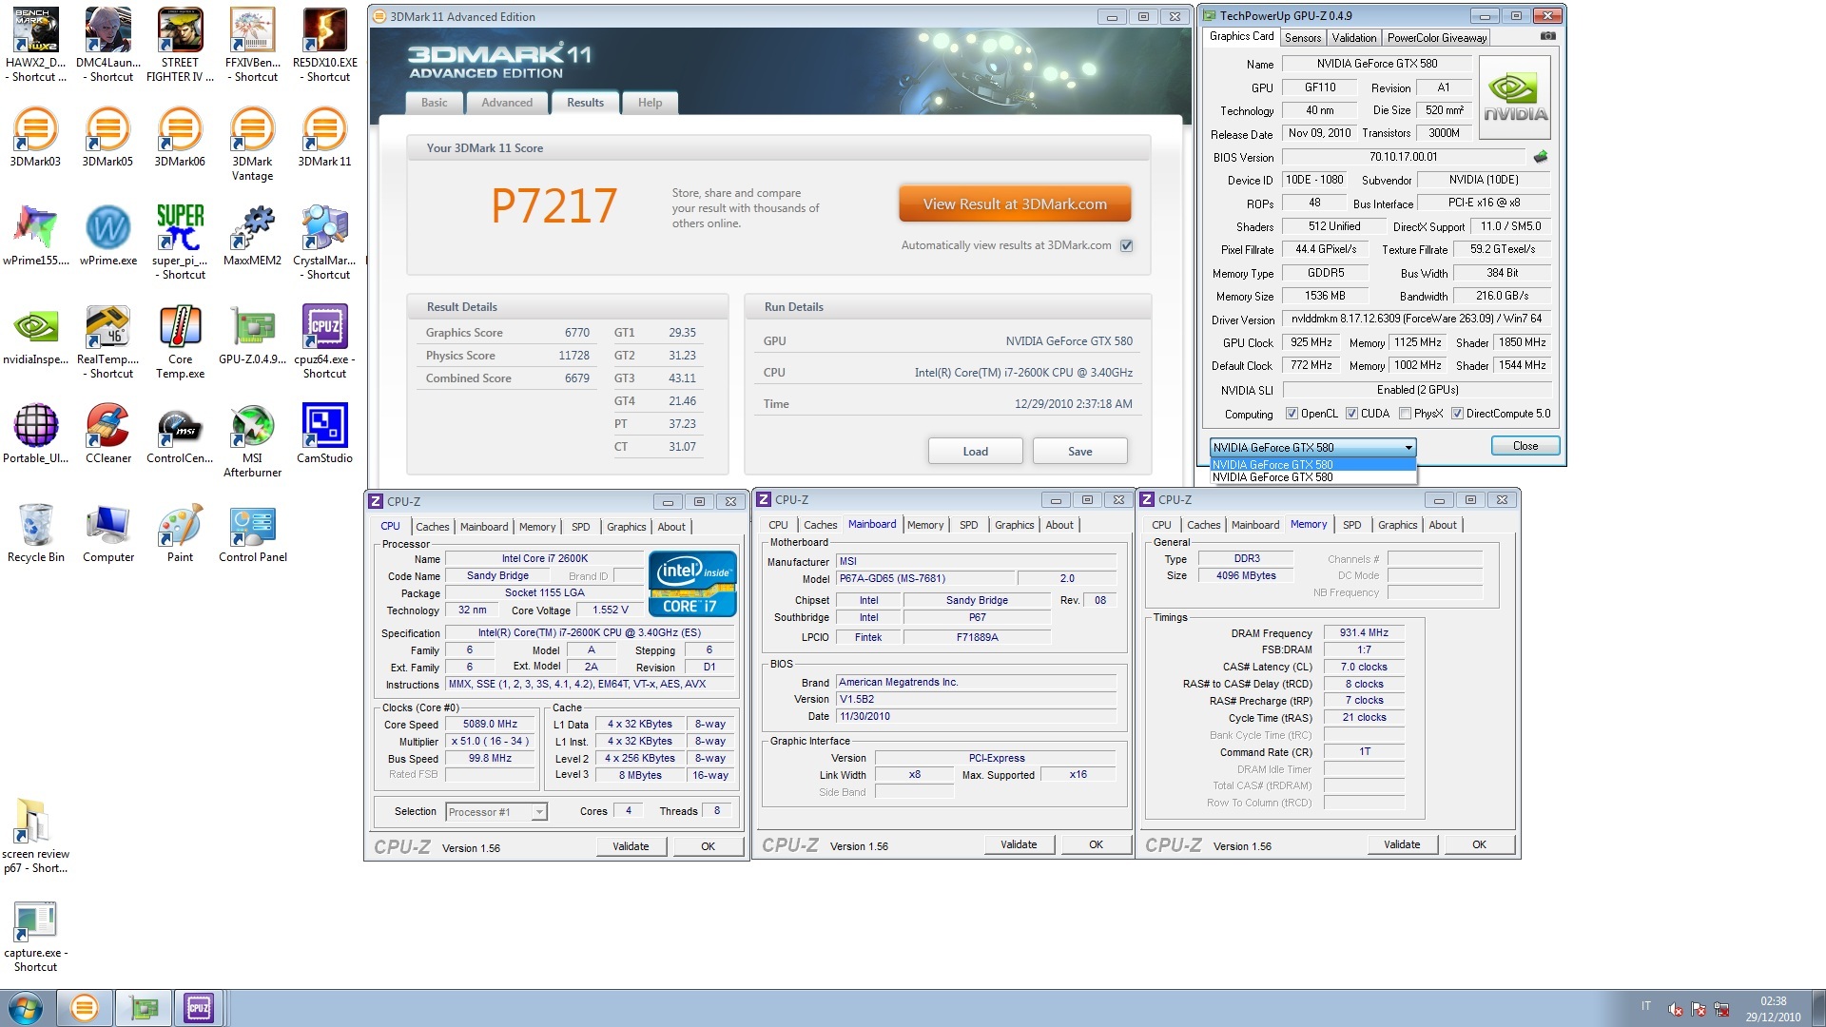Select the second GeForce GTX 580 entry

(1312, 477)
